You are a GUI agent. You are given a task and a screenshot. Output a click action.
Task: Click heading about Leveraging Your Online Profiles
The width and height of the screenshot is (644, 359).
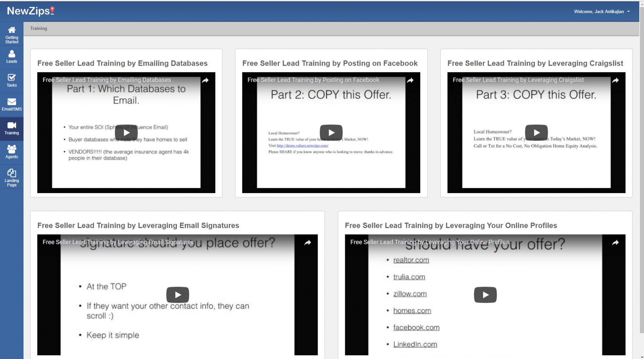click(451, 226)
